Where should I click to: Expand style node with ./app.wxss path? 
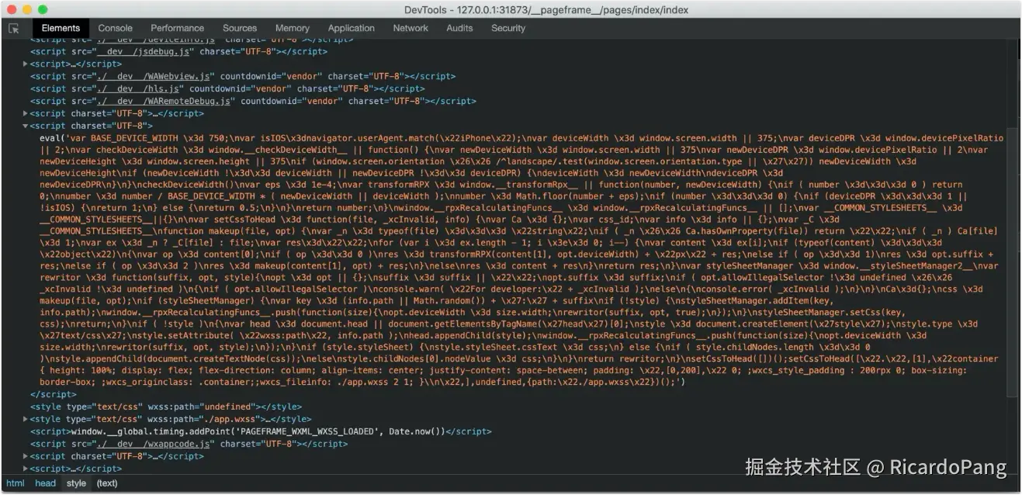coord(26,419)
